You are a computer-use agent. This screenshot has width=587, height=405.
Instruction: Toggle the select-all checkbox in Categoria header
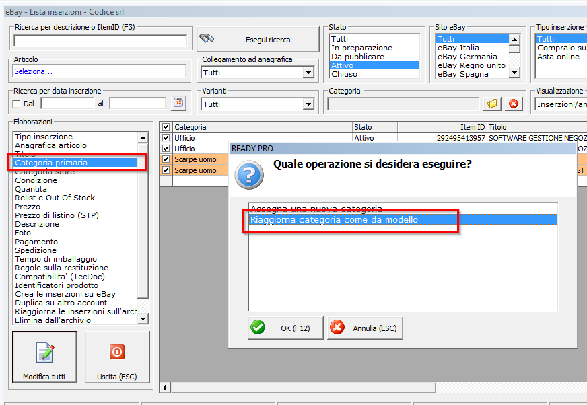click(x=166, y=127)
